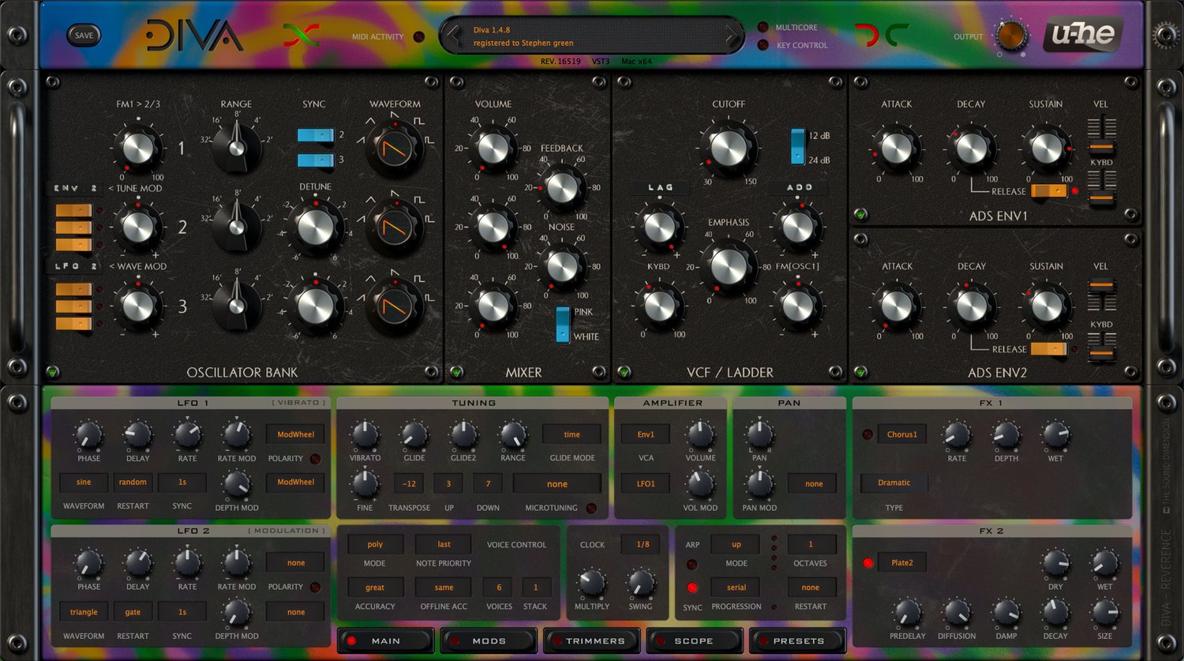Click the ENV1 Attack knob
Viewport: 1184px width, 661px height.
[x=897, y=148]
